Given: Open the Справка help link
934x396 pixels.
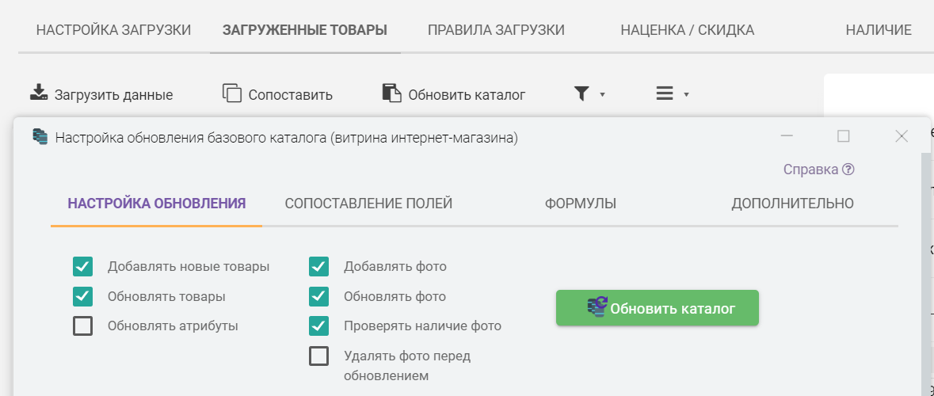Looking at the screenshot, I should [x=810, y=169].
